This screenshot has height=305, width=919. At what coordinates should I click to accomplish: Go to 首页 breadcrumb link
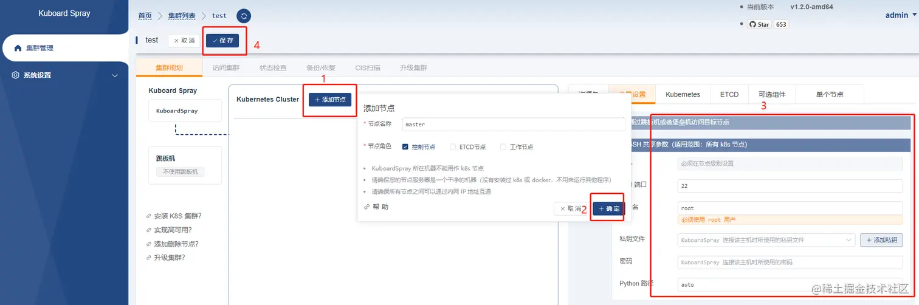tap(145, 16)
